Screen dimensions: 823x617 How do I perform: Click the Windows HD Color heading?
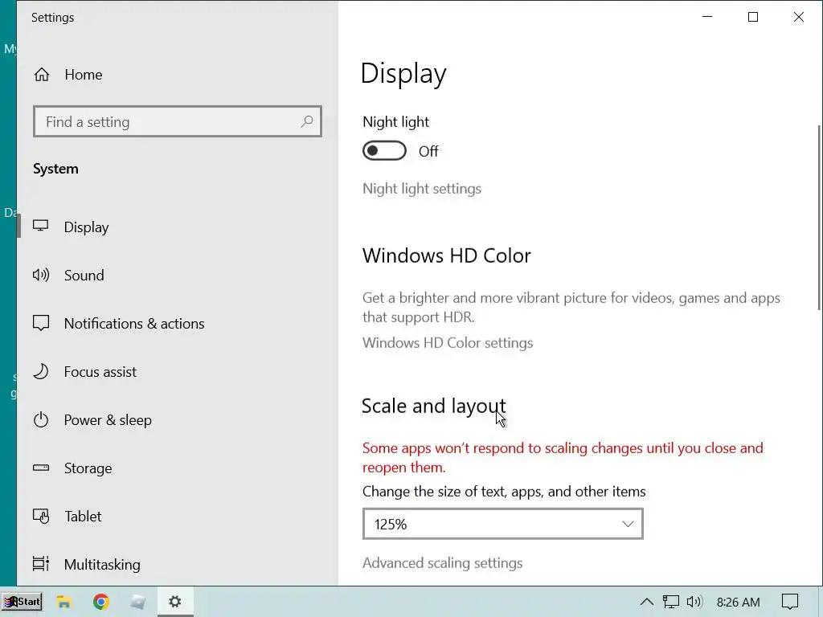coord(446,255)
